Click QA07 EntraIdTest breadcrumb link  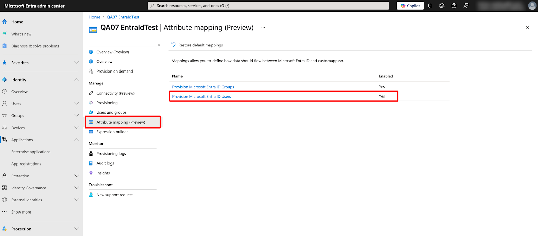123,17
